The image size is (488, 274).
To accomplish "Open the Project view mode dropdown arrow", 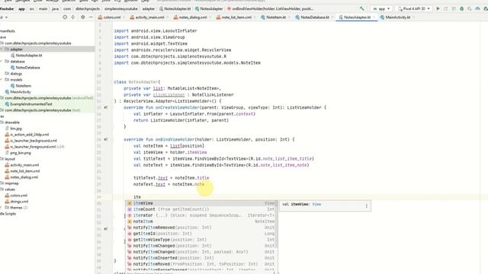I will [7, 18].
